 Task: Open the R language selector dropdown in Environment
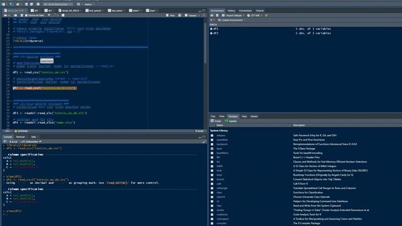(212, 20)
